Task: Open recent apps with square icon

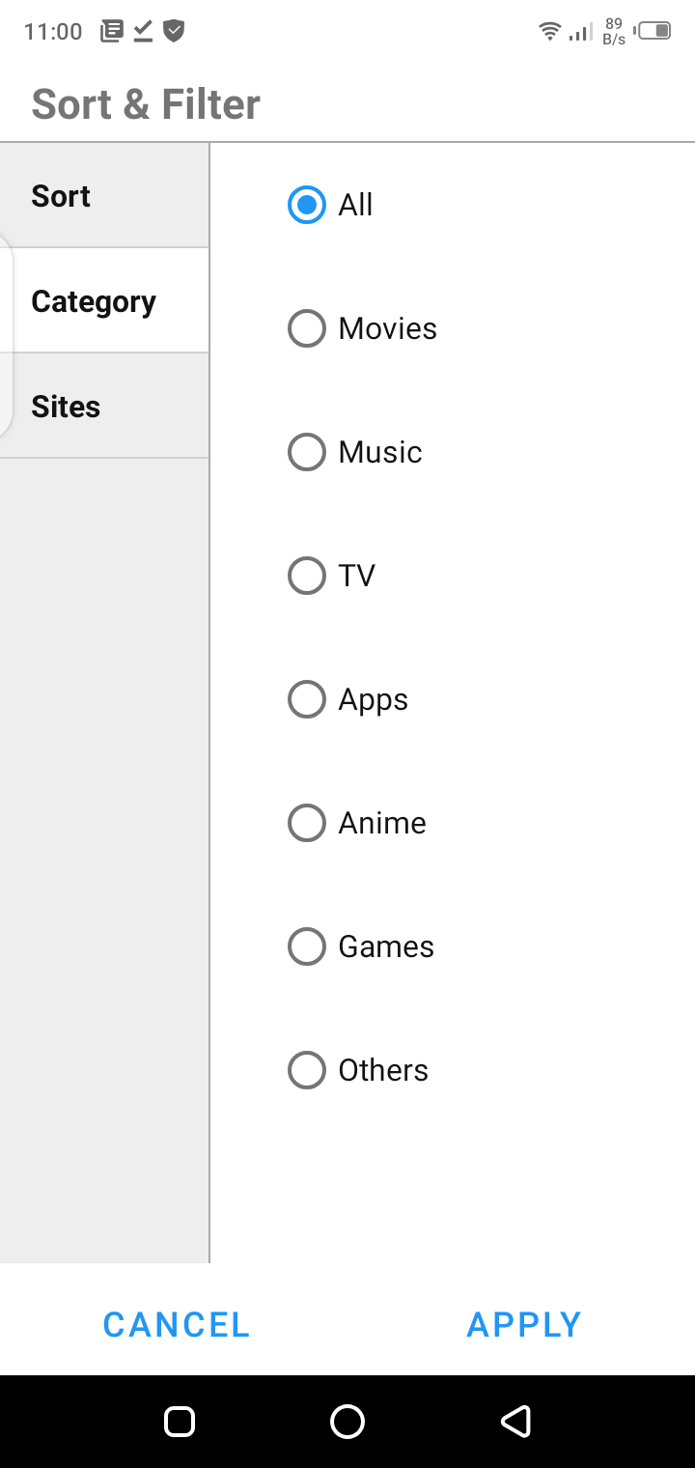Action: pos(180,1421)
